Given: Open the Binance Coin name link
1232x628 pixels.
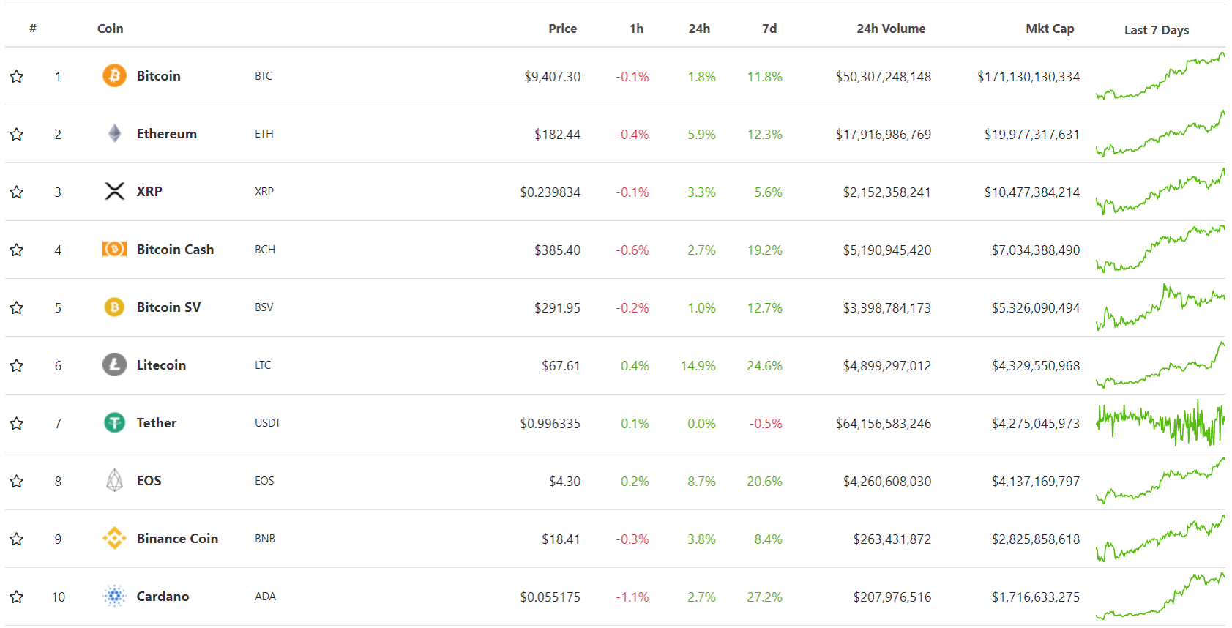Looking at the screenshot, I should click(177, 538).
